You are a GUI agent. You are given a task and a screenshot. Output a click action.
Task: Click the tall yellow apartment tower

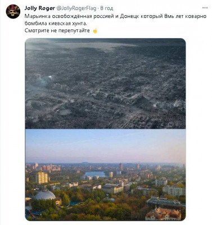coord(42,177)
